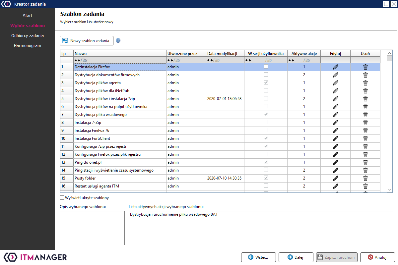Edit Dystrybucja plików na pulpit użytkownika
398x265 pixels.
(x=335, y=107)
